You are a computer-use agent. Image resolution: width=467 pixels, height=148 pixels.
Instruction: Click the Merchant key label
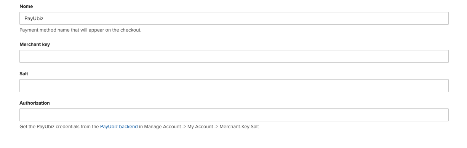tap(35, 45)
